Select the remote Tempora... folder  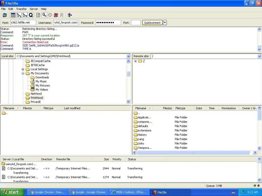(145, 148)
